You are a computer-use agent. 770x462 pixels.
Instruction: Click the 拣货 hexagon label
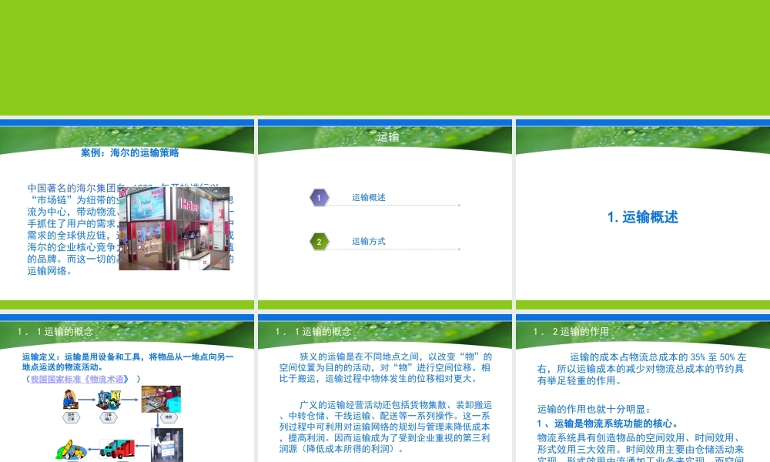(x=169, y=417)
